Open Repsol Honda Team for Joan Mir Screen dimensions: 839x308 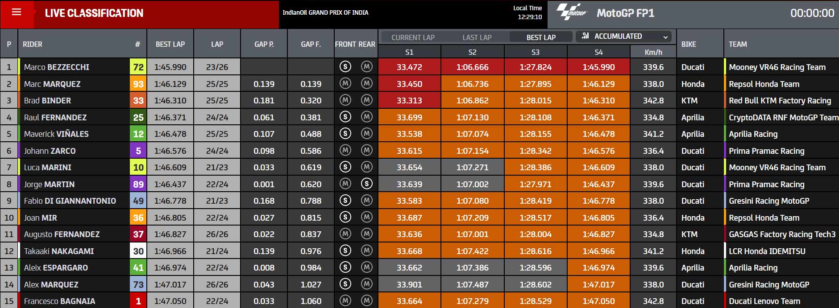[764, 218]
